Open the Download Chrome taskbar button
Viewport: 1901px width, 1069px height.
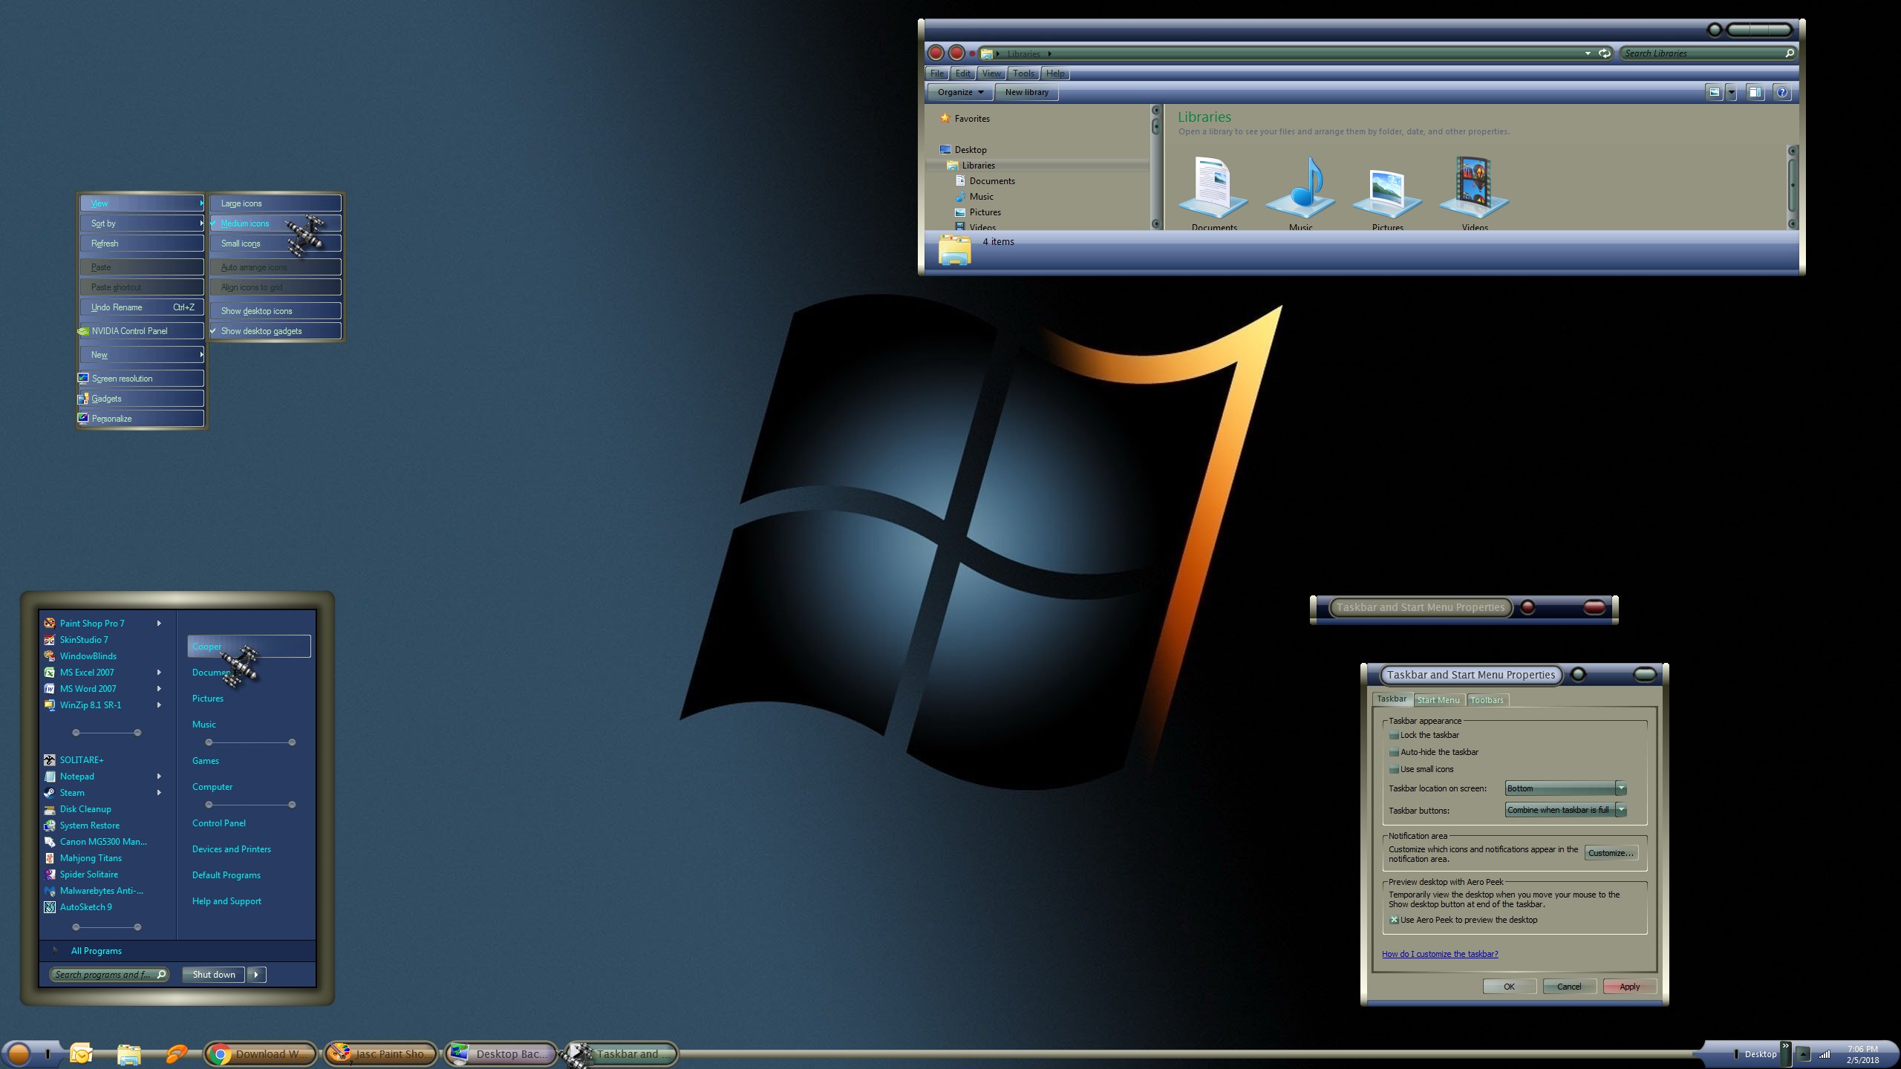(x=261, y=1053)
